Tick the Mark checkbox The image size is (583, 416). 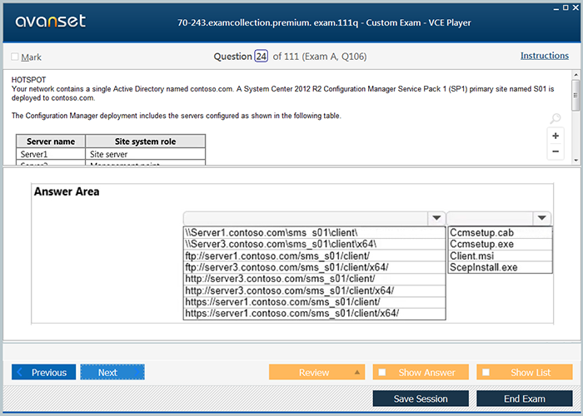coord(15,57)
